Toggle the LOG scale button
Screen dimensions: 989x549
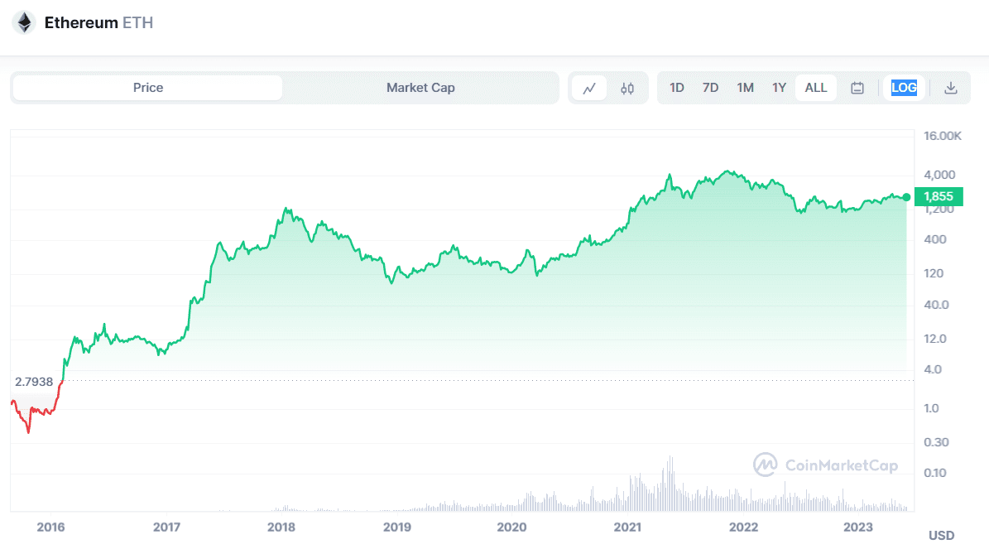coord(904,88)
